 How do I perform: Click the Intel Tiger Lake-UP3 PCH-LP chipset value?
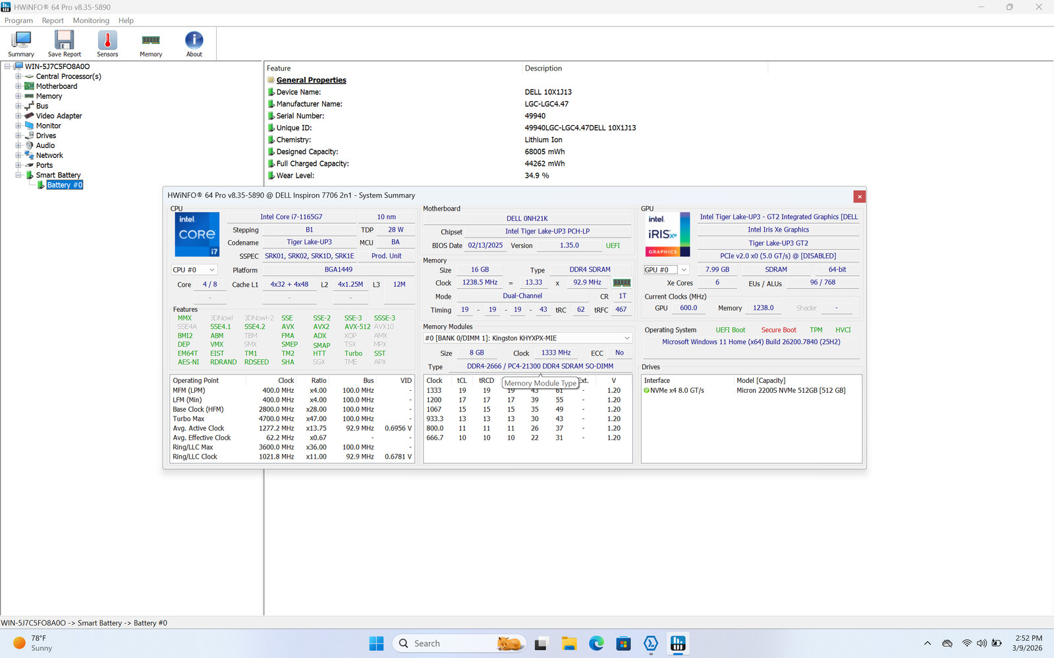(547, 232)
